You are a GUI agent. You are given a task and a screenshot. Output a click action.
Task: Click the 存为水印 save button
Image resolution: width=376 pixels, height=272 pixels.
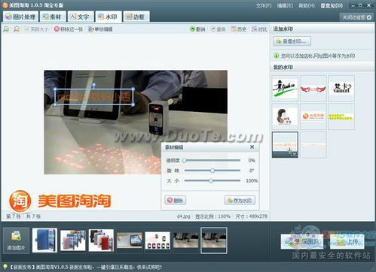pos(240,200)
